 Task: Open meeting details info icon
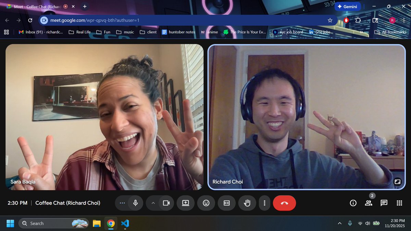(353, 203)
